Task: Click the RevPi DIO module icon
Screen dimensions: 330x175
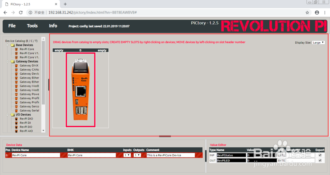Action: pos(16,119)
